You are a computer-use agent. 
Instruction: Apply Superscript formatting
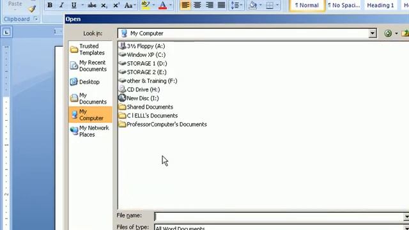pos(116,5)
